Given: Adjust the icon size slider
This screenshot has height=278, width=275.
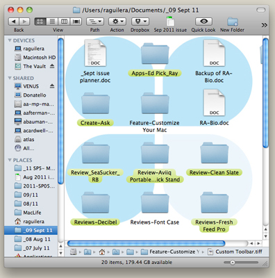Looking at the screenshot, I should (233, 263).
